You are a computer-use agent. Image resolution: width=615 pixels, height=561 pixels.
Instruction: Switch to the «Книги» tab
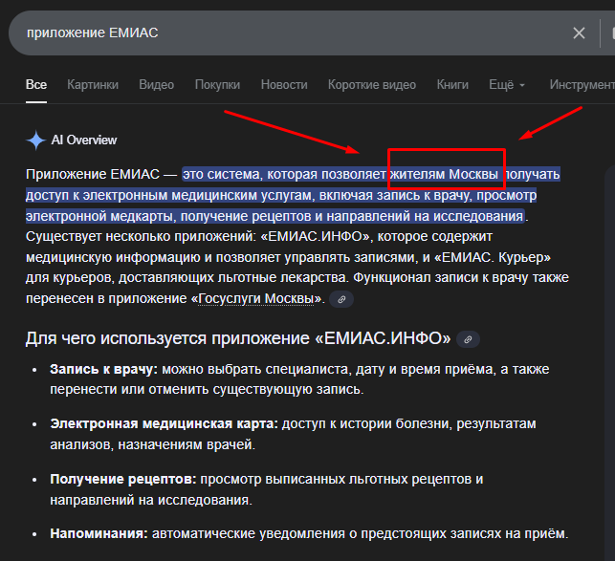(x=452, y=85)
